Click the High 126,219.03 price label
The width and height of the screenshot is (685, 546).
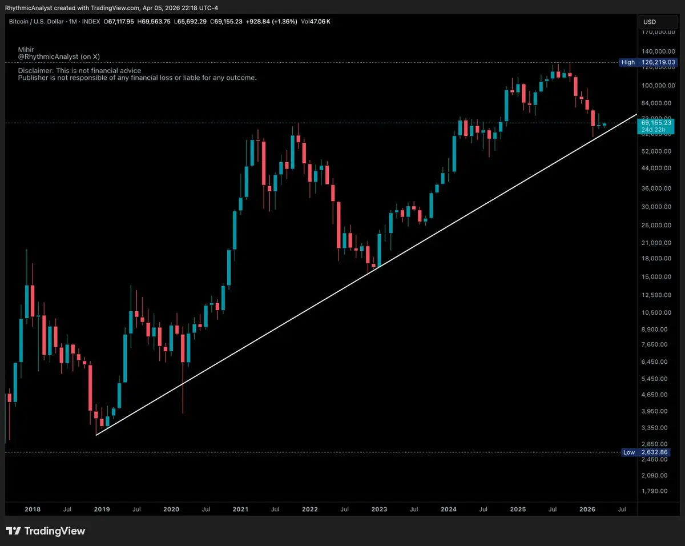648,62
